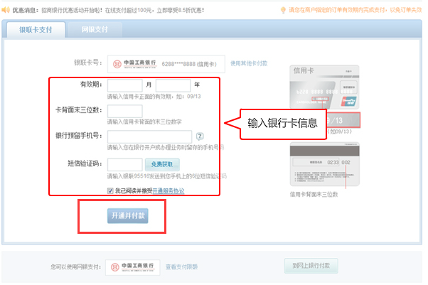Click the speaker icon beside 优惠消息

(6, 11)
